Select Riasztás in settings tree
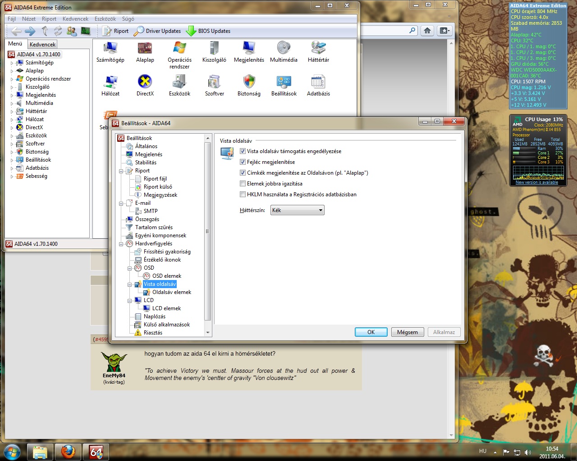This screenshot has height=461, width=577. [x=153, y=333]
